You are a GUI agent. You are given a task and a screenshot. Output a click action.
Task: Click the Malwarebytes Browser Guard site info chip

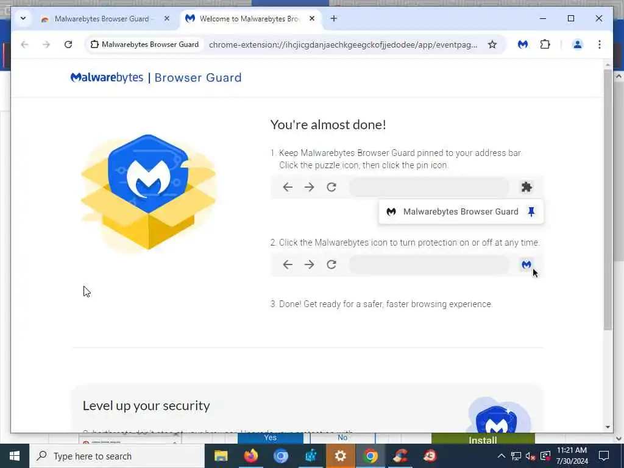pos(144,44)
